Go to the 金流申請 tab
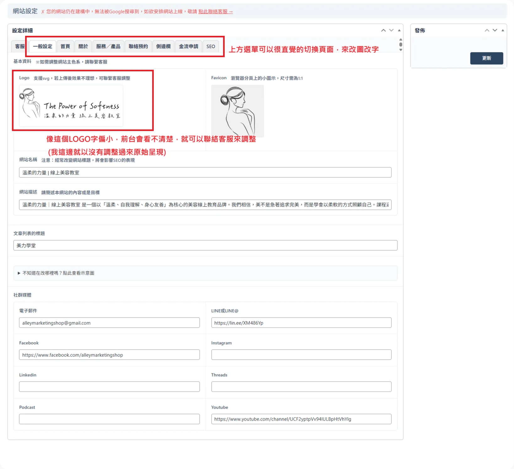Viewport: 514px width, 469px height. tap(189, 46)
